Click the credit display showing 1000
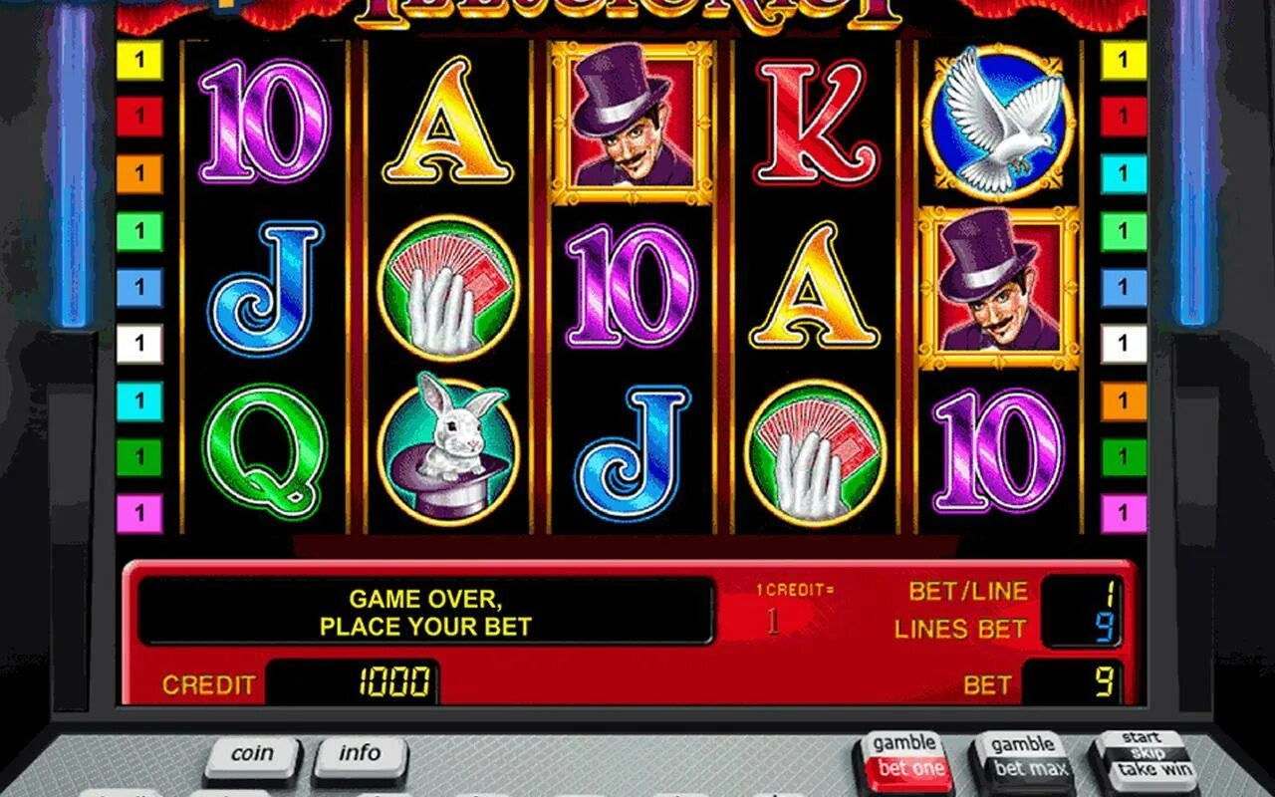Image resolution: width=1275 pixels, height=797 pixels. (354, 683)
